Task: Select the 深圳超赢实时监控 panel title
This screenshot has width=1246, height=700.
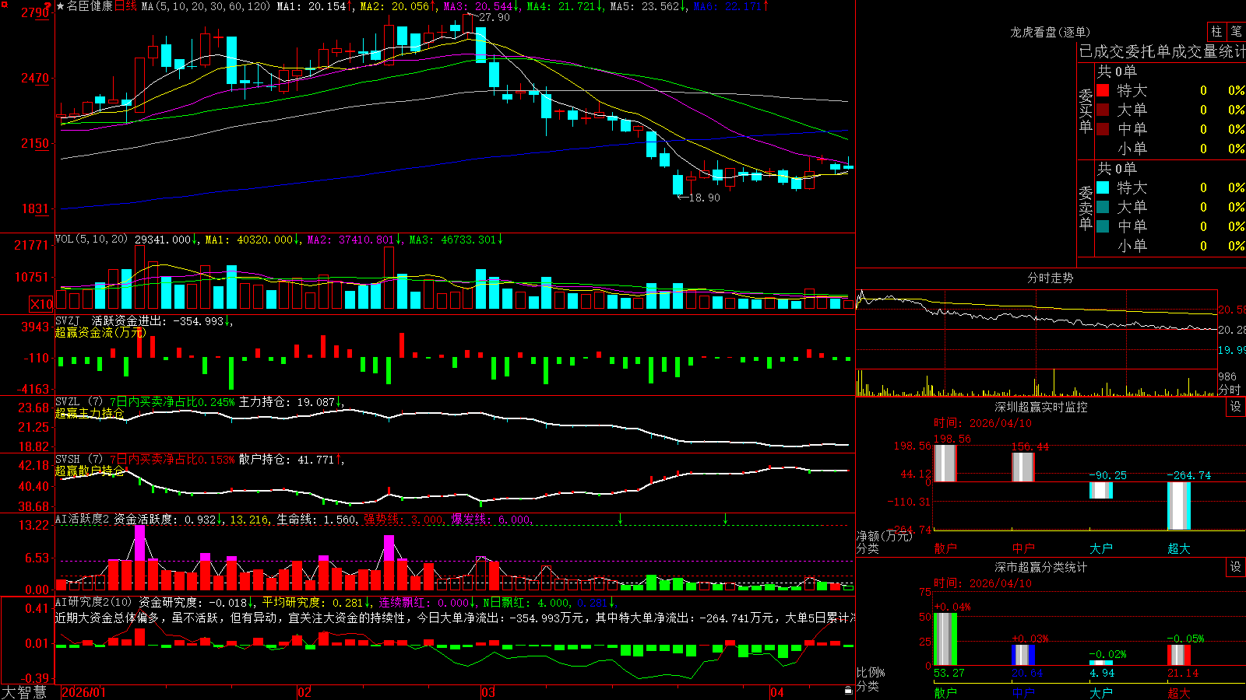Action: 1040,407
